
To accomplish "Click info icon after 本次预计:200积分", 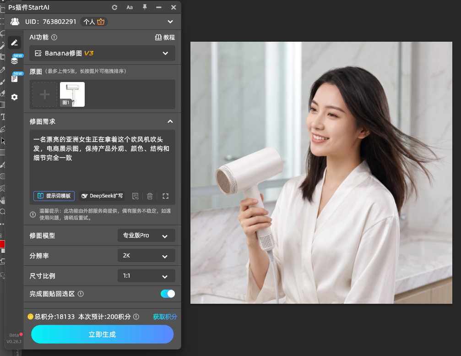I will tap(136, 317).
